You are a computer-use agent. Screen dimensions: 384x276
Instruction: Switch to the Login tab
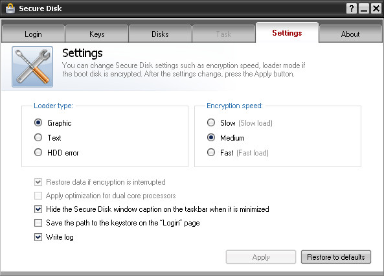pyautogui.click(x=33, y=34)
